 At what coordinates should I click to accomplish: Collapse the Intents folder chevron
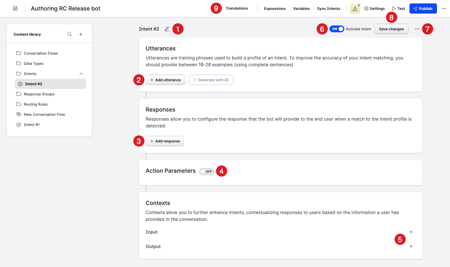(x=81, y=74)
